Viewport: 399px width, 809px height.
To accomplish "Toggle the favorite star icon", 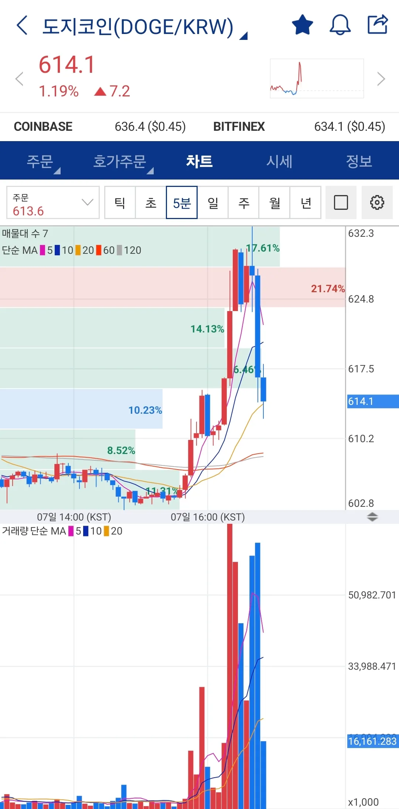I will 303,25.
